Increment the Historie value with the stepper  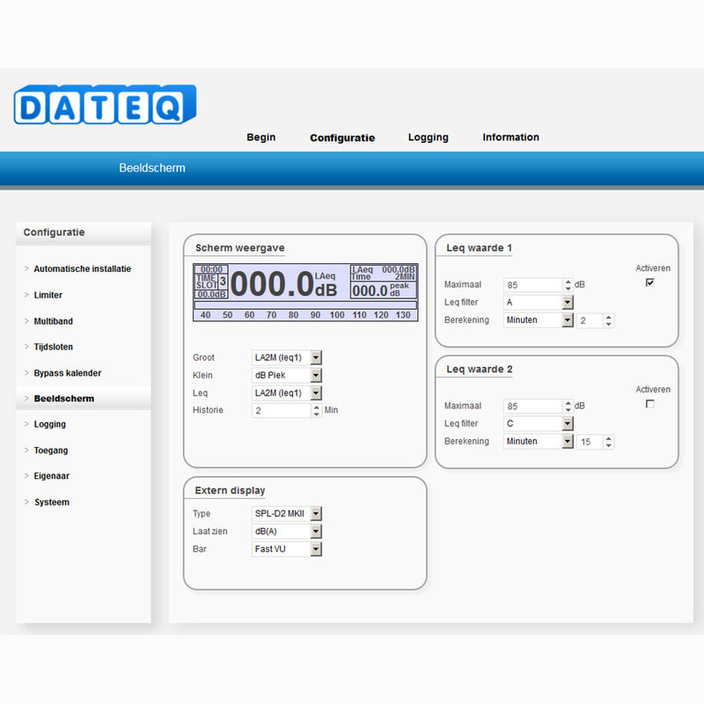pyautogui.click(x=316, y=407)
